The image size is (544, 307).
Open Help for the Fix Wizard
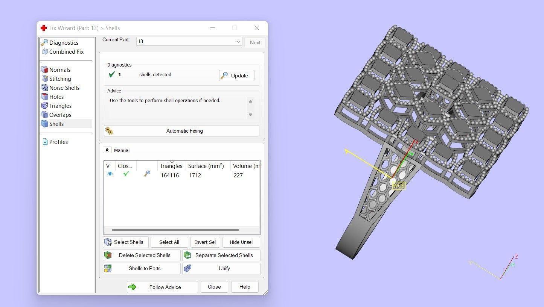[245, 287]
